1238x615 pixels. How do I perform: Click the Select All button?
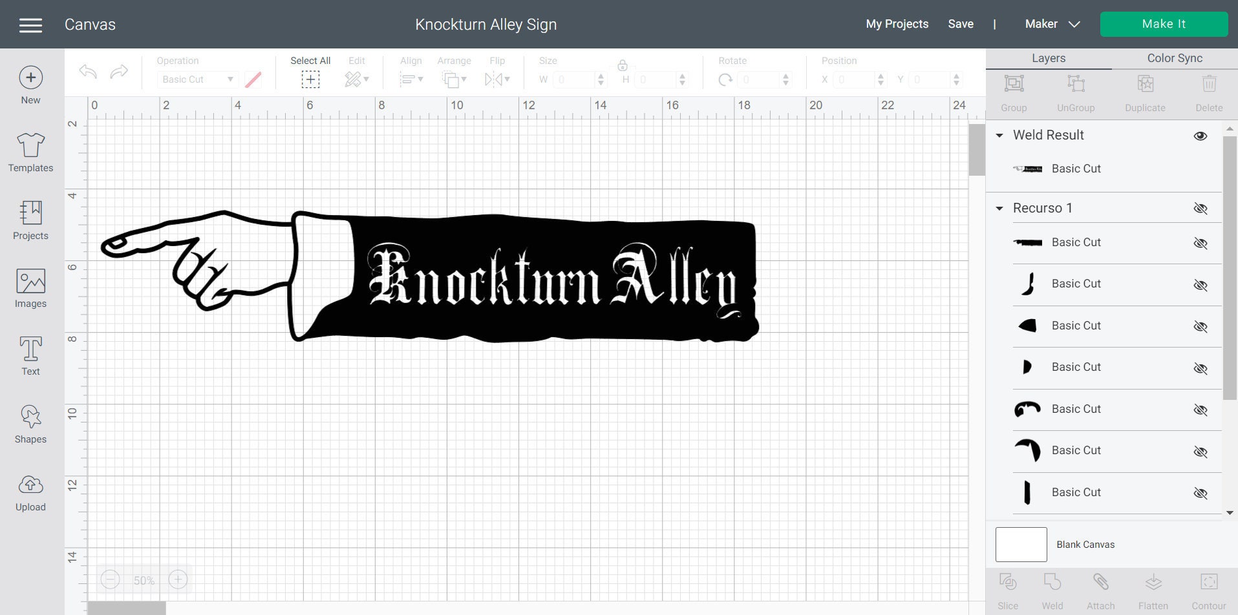tap(310, 71)
